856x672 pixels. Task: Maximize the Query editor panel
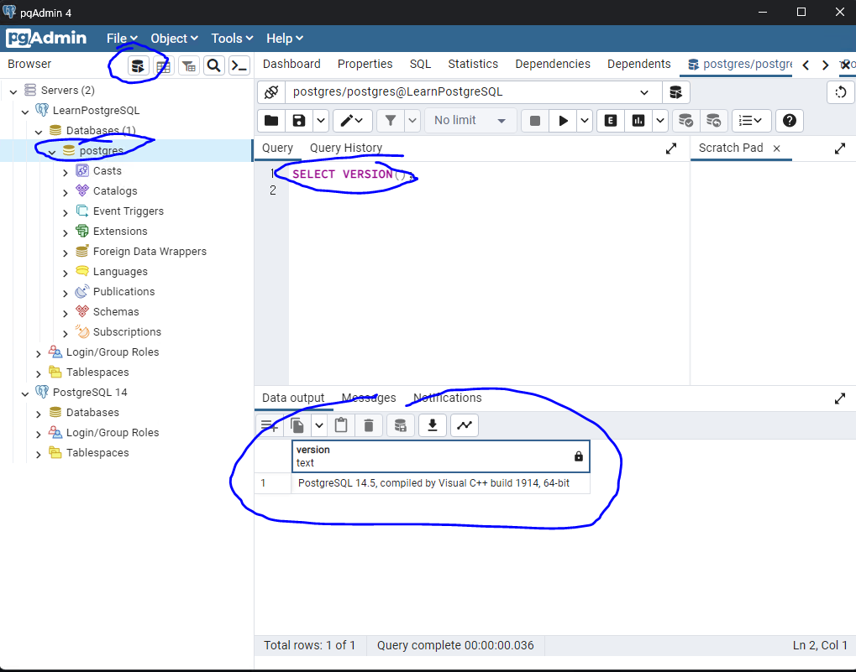[x=671, y=148]
